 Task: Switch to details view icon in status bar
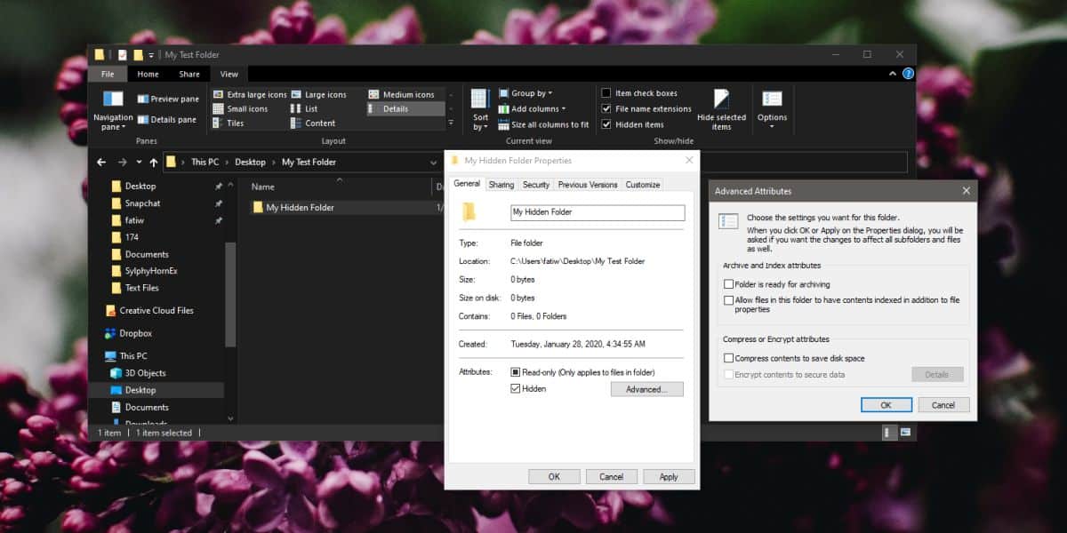889,432
